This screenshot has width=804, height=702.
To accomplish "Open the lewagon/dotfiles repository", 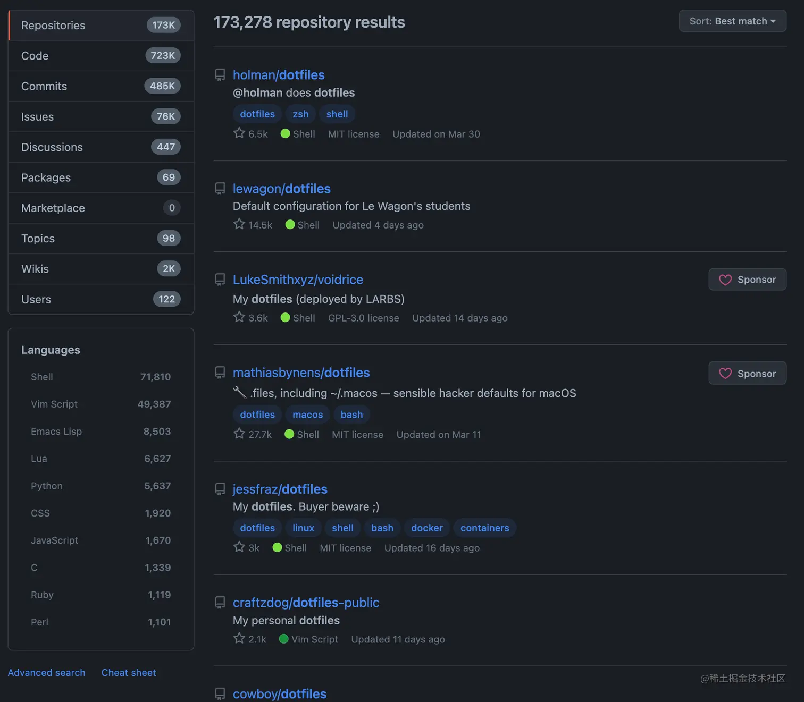I will [282, 189].
